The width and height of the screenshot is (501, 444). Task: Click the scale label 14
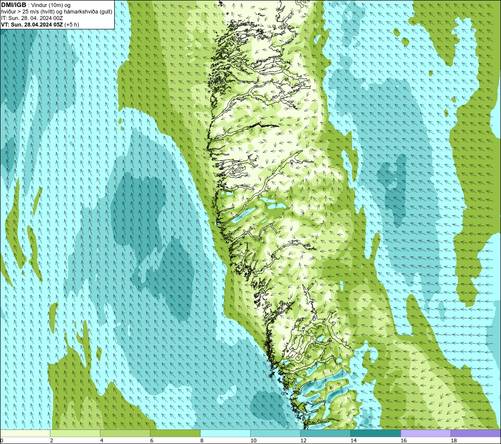(353, 441)
